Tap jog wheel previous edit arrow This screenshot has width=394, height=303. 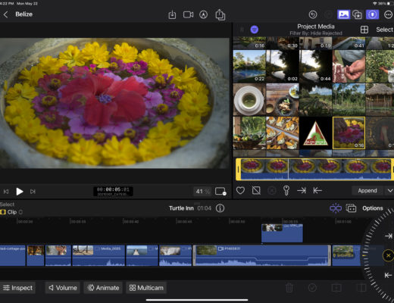coord(389,275)
